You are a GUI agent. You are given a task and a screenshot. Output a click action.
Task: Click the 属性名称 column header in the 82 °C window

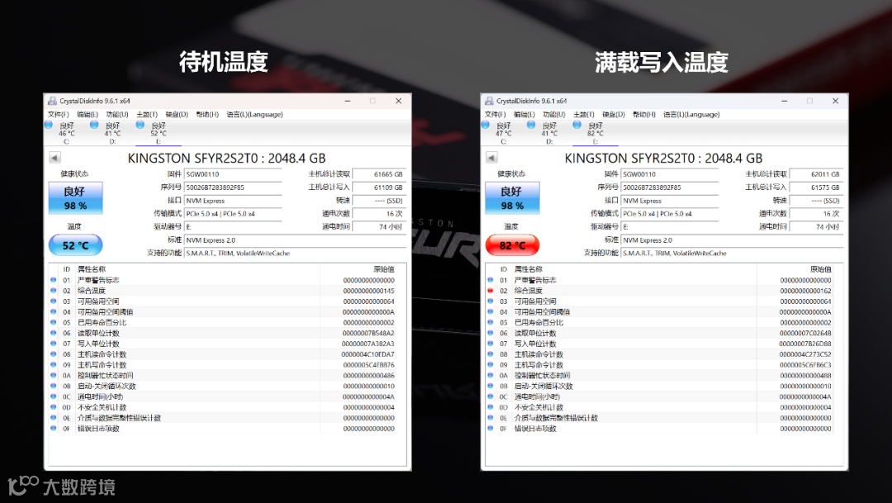coord(529,269)
